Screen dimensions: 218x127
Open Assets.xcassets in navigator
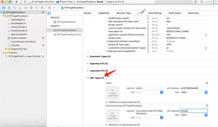19,38
